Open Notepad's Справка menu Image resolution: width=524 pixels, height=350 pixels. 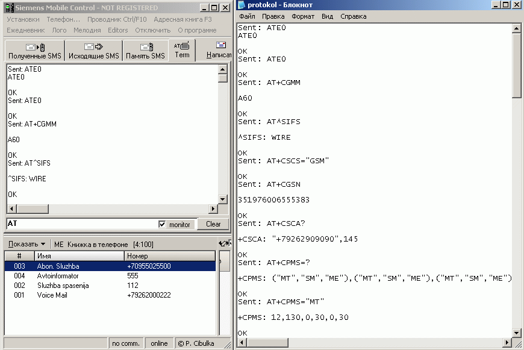(353, 16)
